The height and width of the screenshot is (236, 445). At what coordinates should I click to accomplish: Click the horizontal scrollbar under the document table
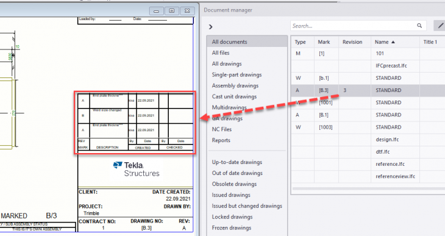click(369, 188)
